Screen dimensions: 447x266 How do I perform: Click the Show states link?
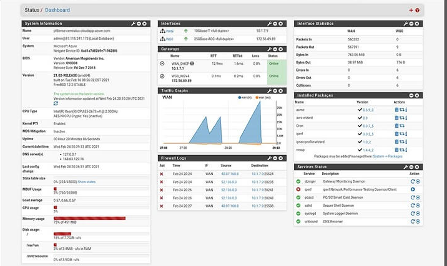(x=87, y=181)
